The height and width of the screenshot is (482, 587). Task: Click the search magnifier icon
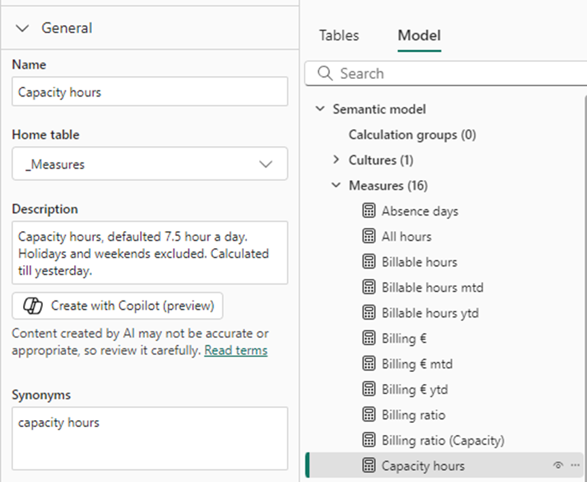[x=325, y=73]
